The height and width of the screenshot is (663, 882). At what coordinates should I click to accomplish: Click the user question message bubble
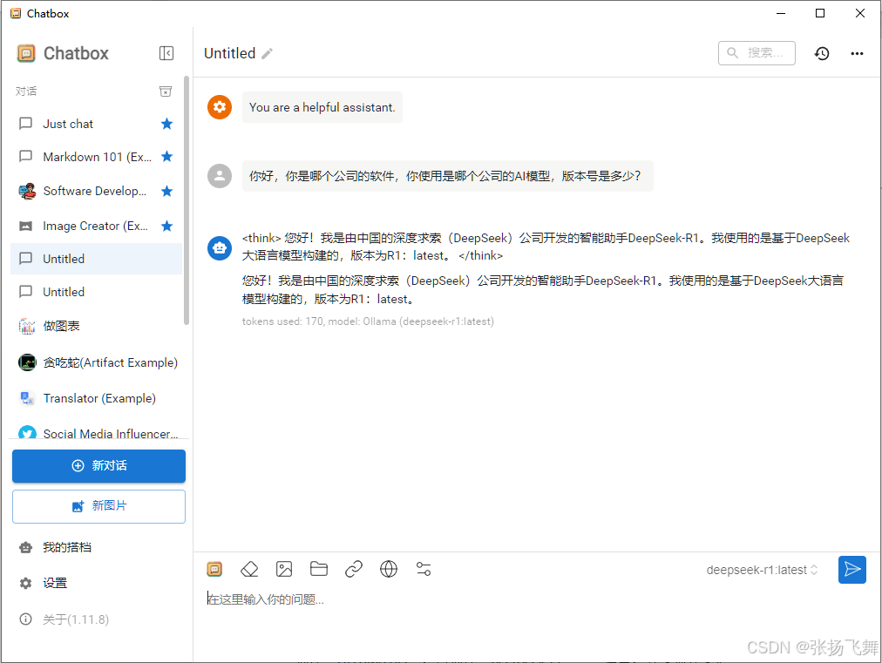click(x=448, y=176)
